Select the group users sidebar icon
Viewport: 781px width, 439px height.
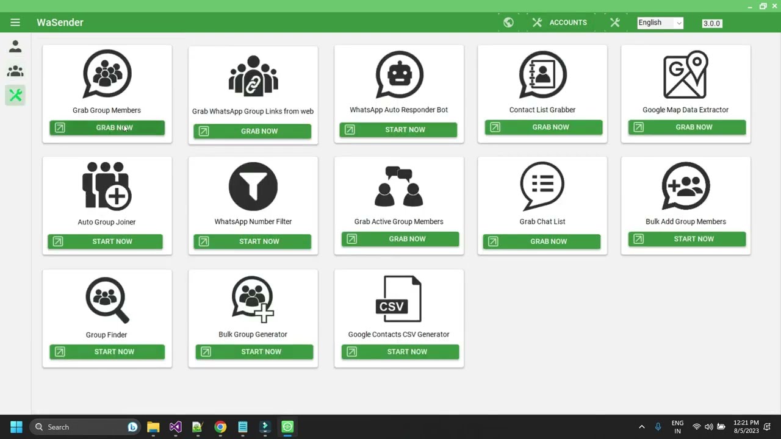pyautogui.click(x=15, y=71)
